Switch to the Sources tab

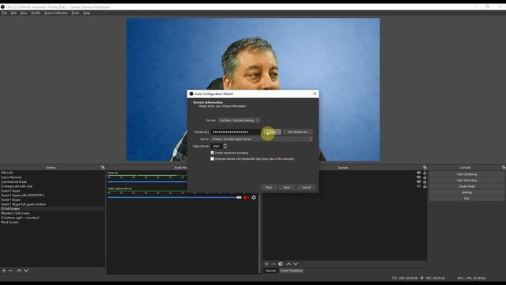click(270, 271)
